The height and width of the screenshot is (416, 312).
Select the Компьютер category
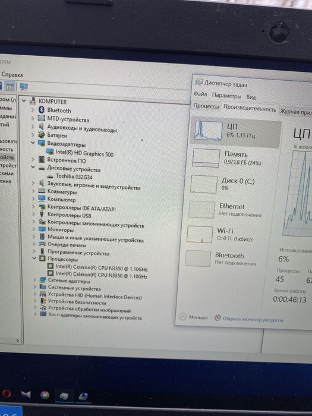[61, 199]
